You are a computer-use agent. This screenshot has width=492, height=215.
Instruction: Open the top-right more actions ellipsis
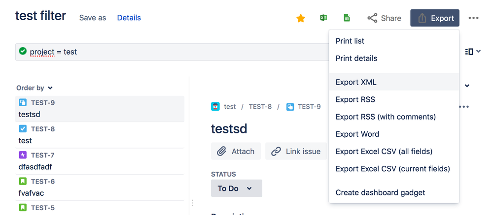click(x=473, y=18)
